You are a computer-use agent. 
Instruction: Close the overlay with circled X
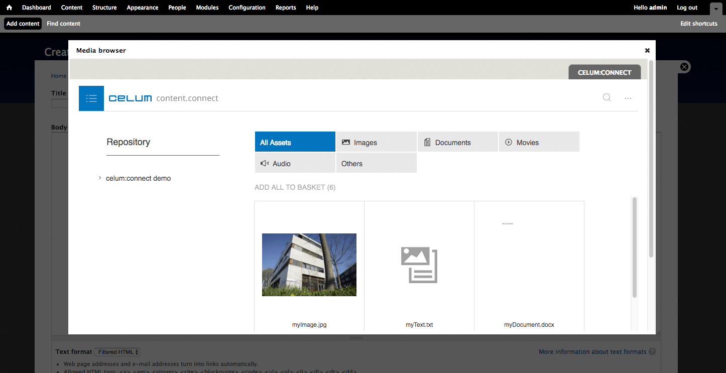pyautogui.click(x=684, y=67)
